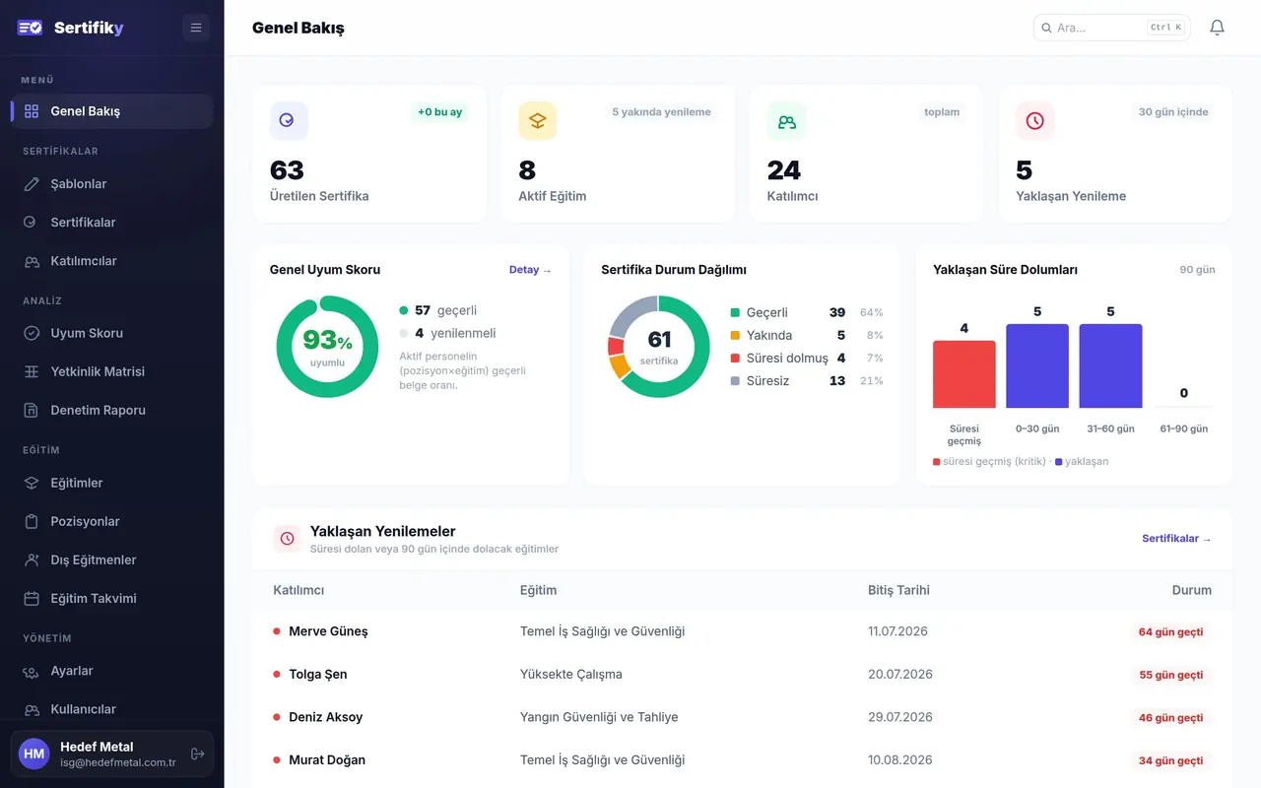Screen dimensions: 1261x788
Task: Click 'Yangın Güvenliği ve Tahliye' training cell
Action: [599, 717]
